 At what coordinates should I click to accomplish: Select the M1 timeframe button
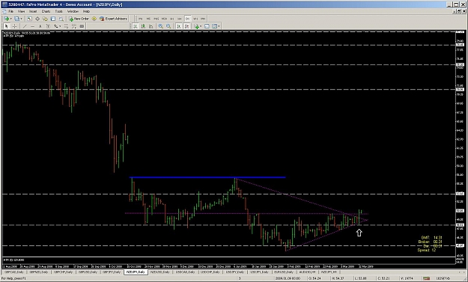click(x=140, y=19)
